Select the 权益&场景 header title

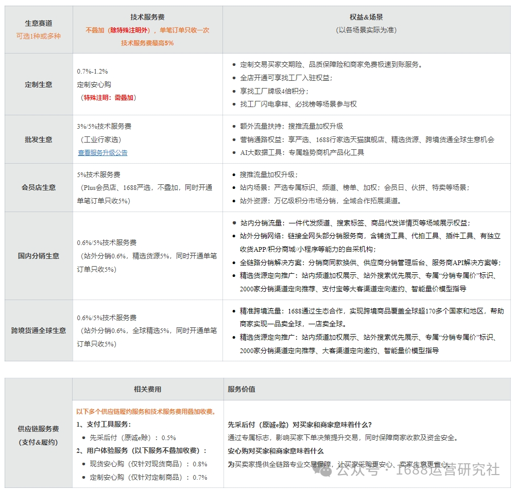tap(366, 17)
